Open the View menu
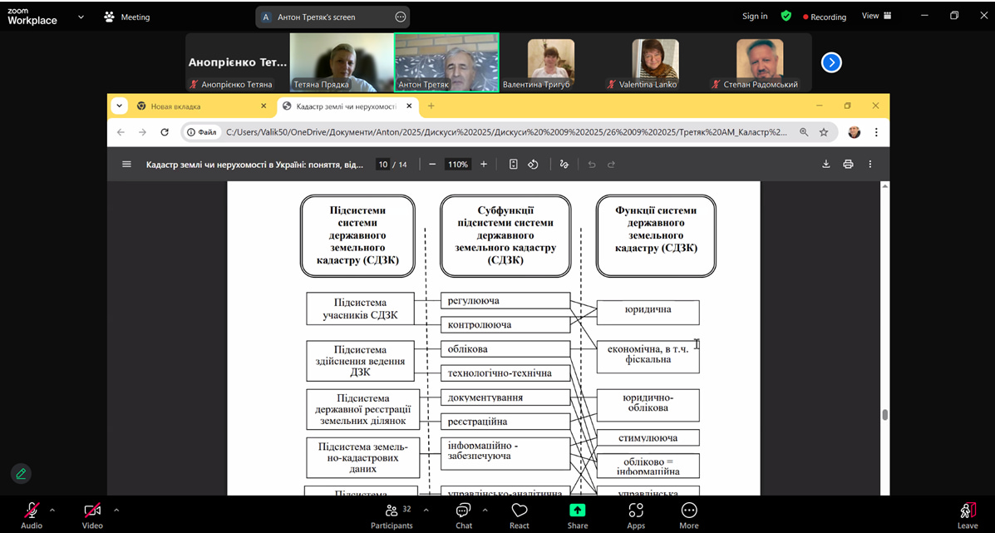This screenshot has width=995, height=533. [876, 16]
